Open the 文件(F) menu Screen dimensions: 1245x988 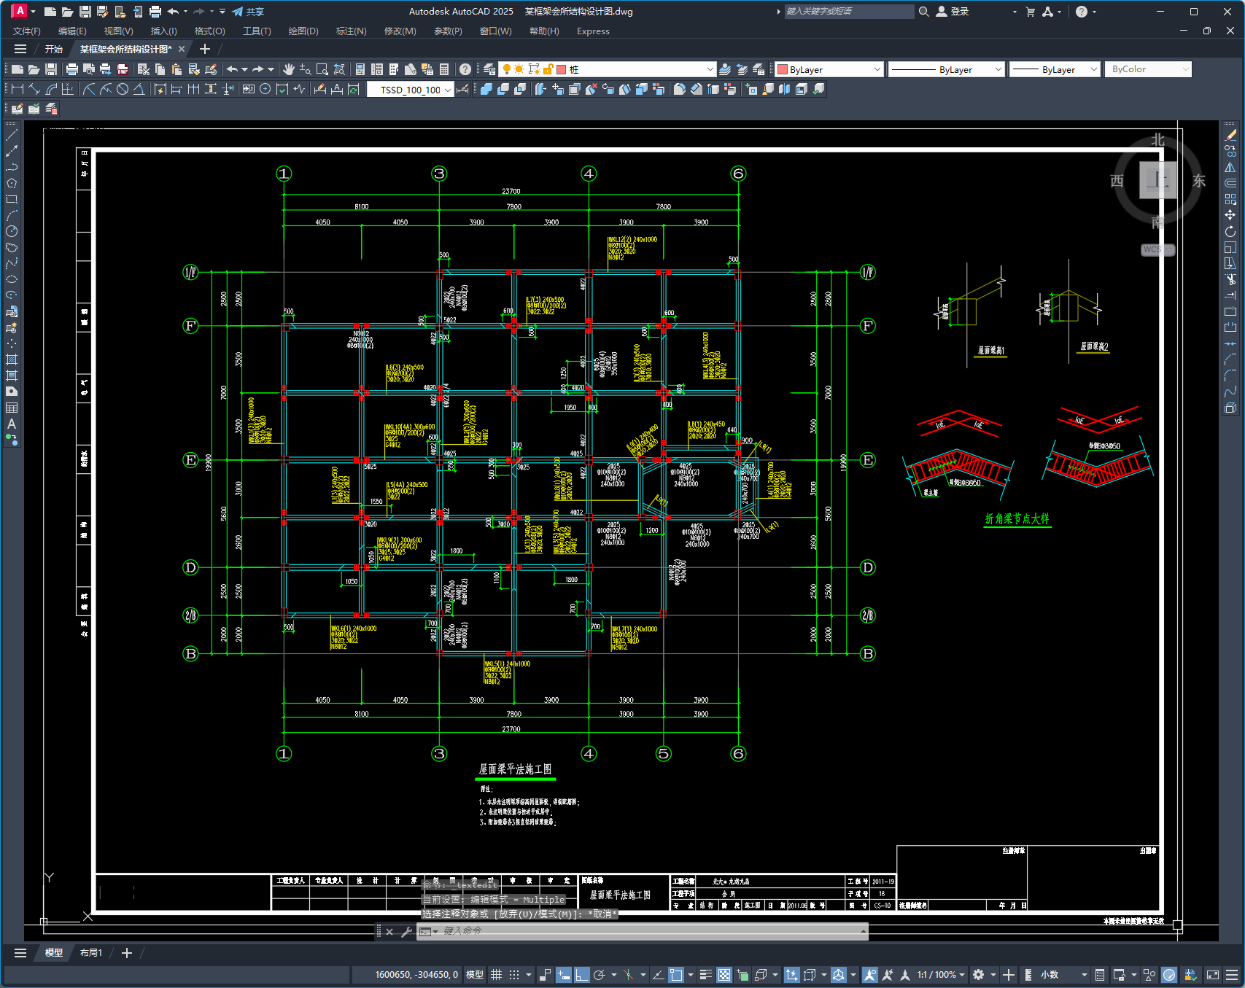coord(27,31)
